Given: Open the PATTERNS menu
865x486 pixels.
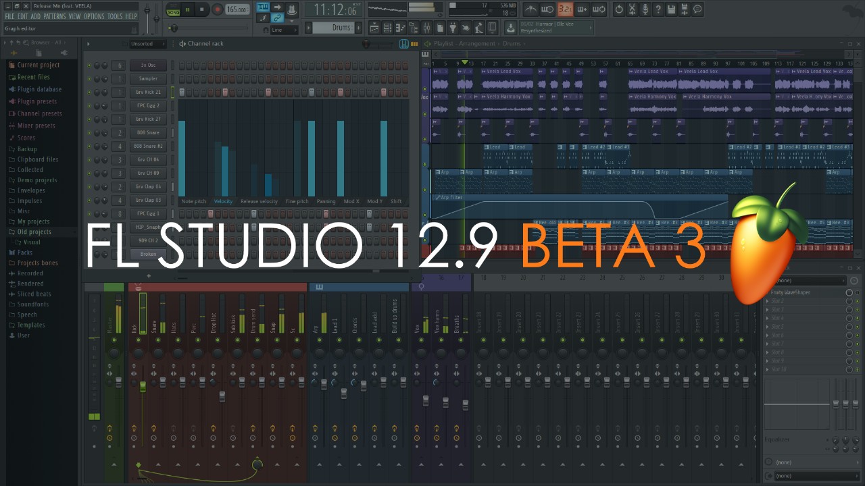Looking at the screenshot, I should click(55, 16).
